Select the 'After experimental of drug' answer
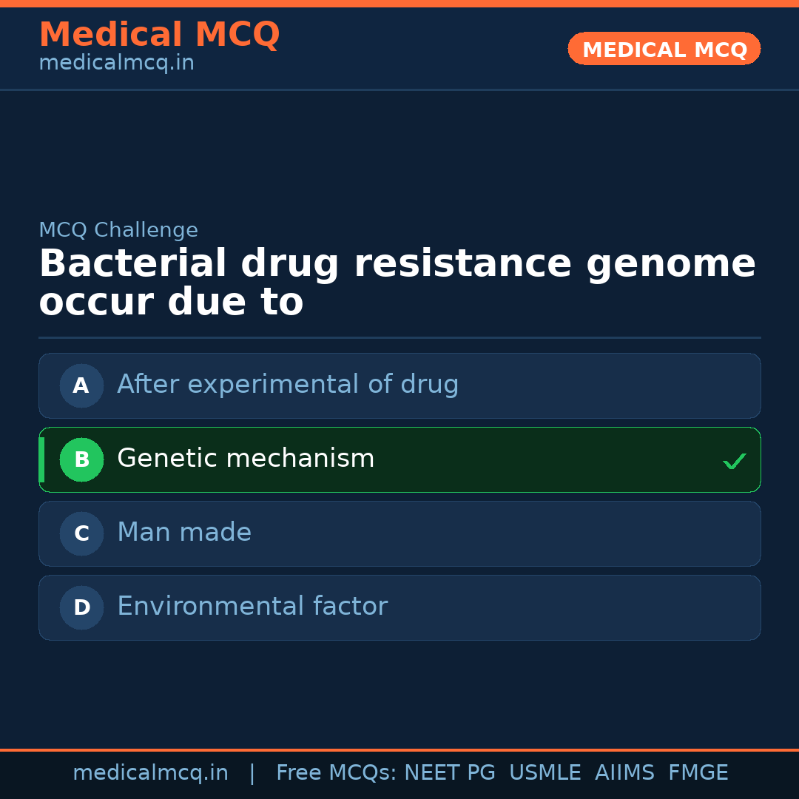 pos(288,385)
